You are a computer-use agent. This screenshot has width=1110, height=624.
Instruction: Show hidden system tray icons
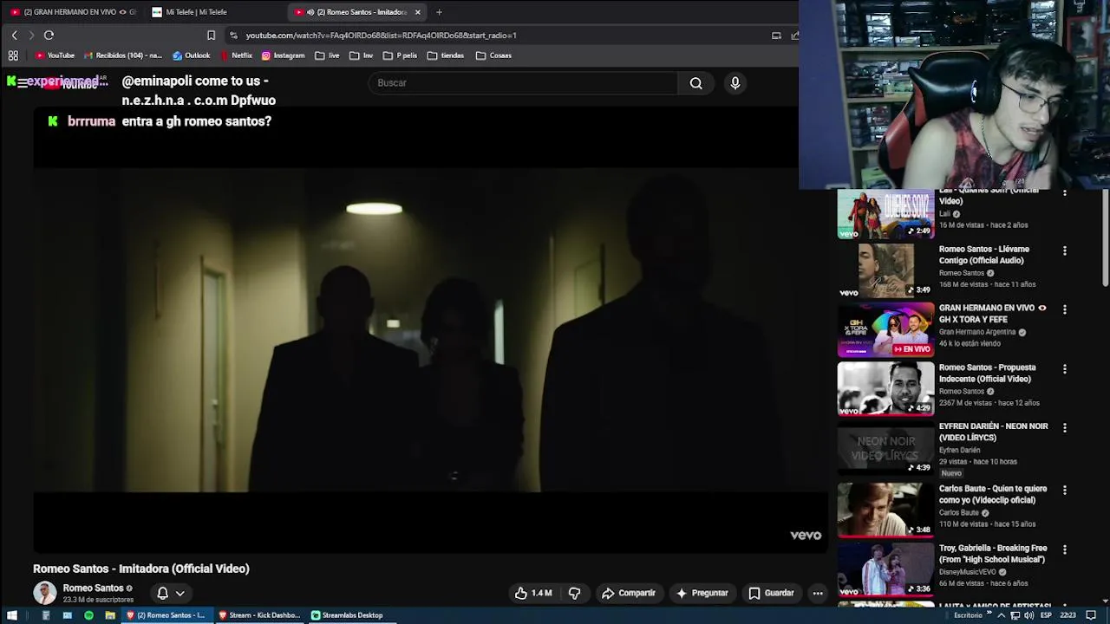point(1002,615)
